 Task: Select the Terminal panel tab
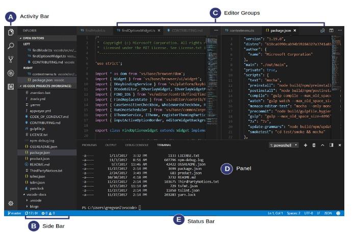coord(164,145)
